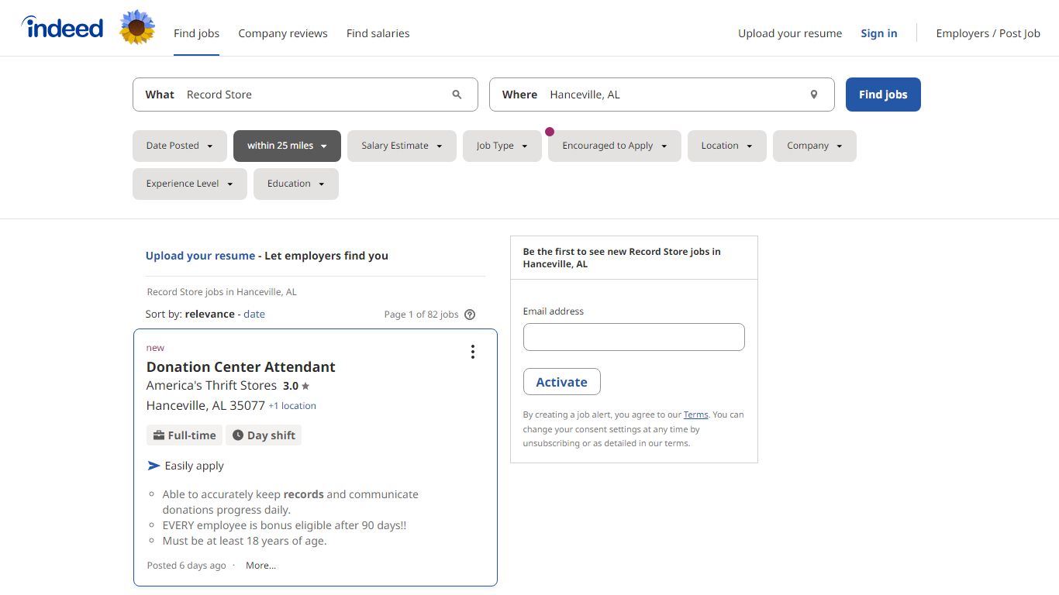Screen dimensions: 1059x595
Task: Click the sunflower icon beside the logo
Action: pyautogui.click(x=137, y=27)
